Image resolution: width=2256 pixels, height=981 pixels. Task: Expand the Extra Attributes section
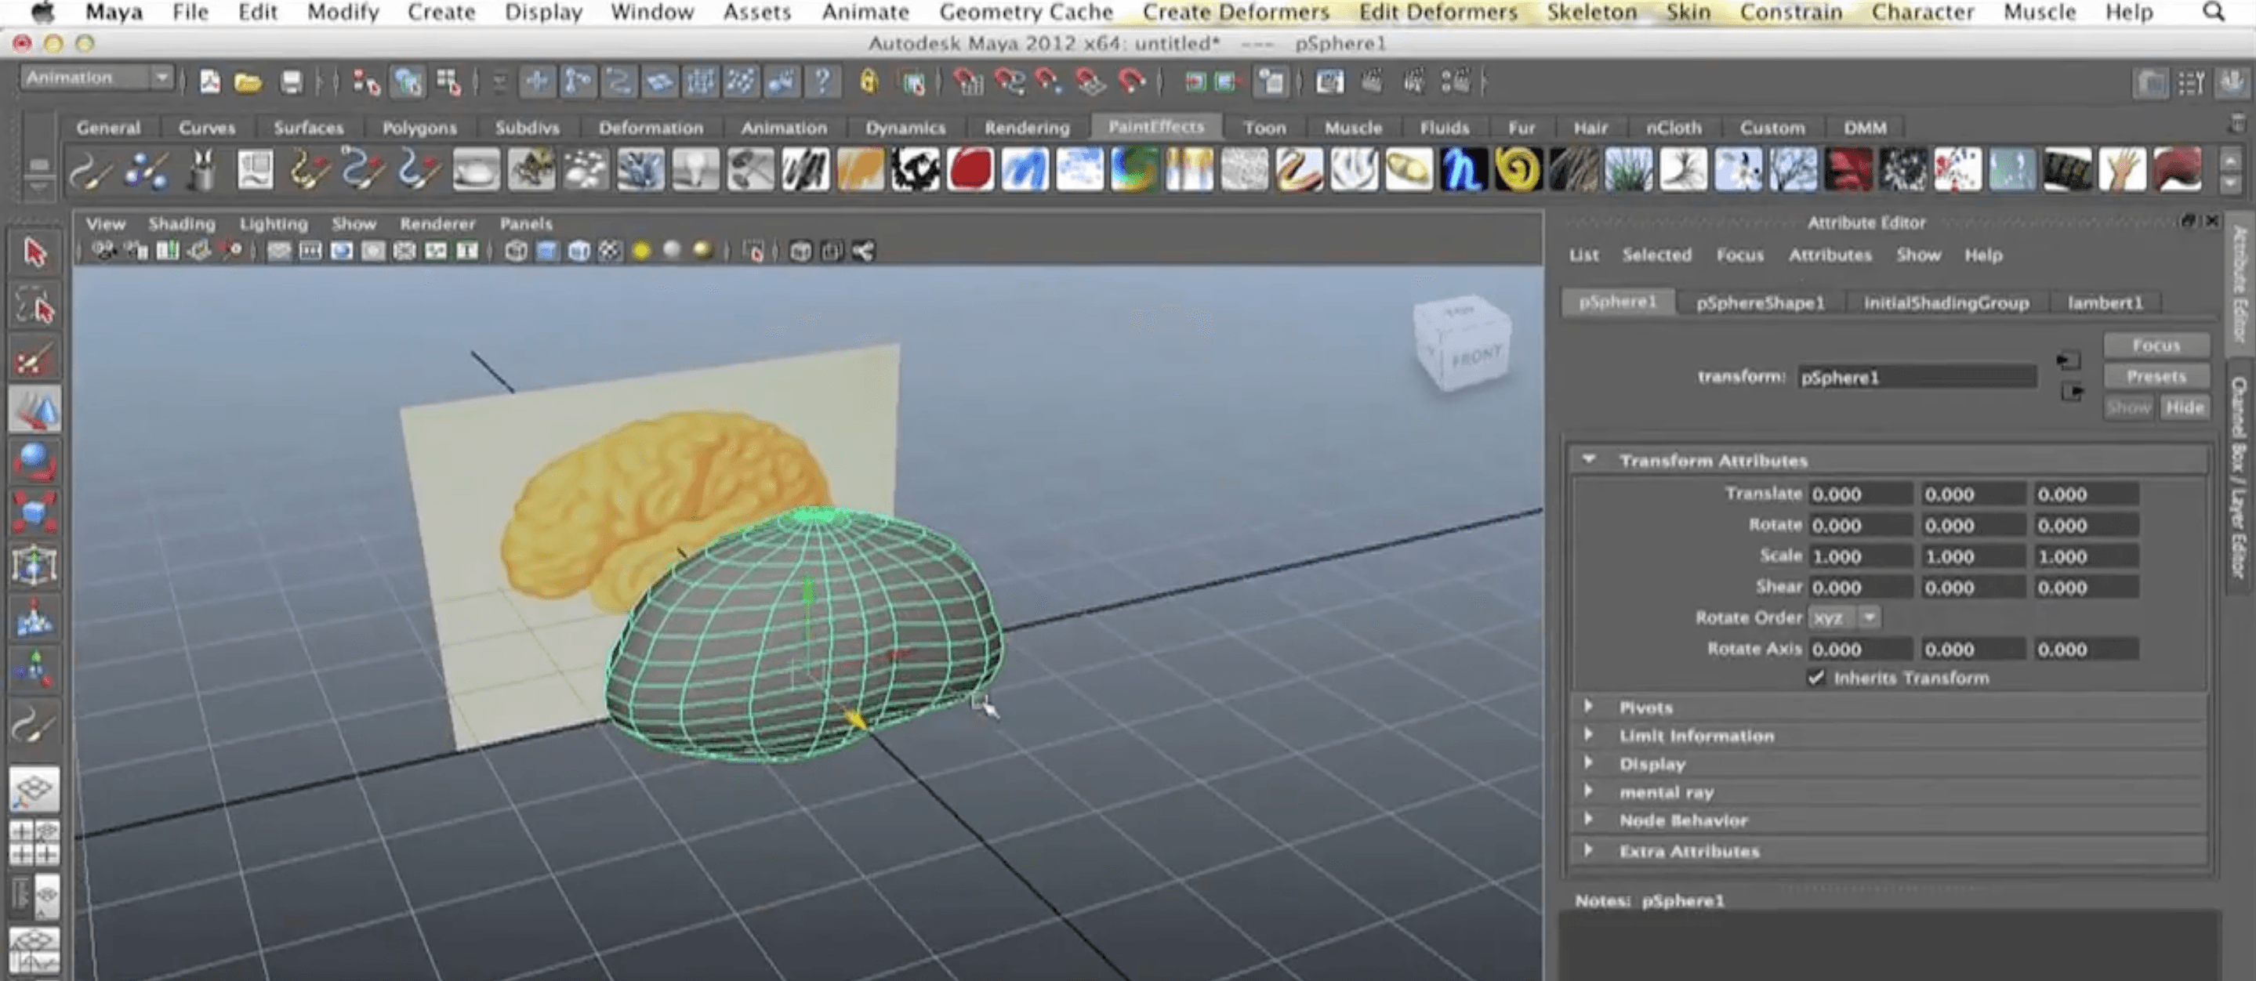(x=1588, y=849)
